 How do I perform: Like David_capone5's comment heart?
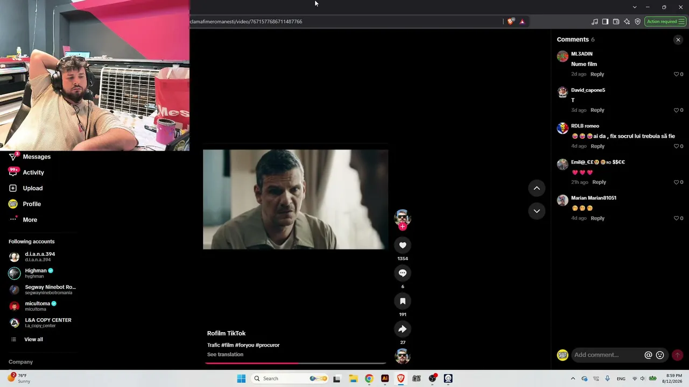click(677, 110)
